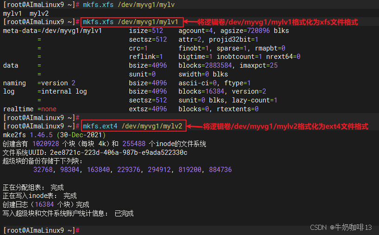Click superblock backup number '819200'
The width and height of the screenshot is (379, 235).
click(190, 170)
